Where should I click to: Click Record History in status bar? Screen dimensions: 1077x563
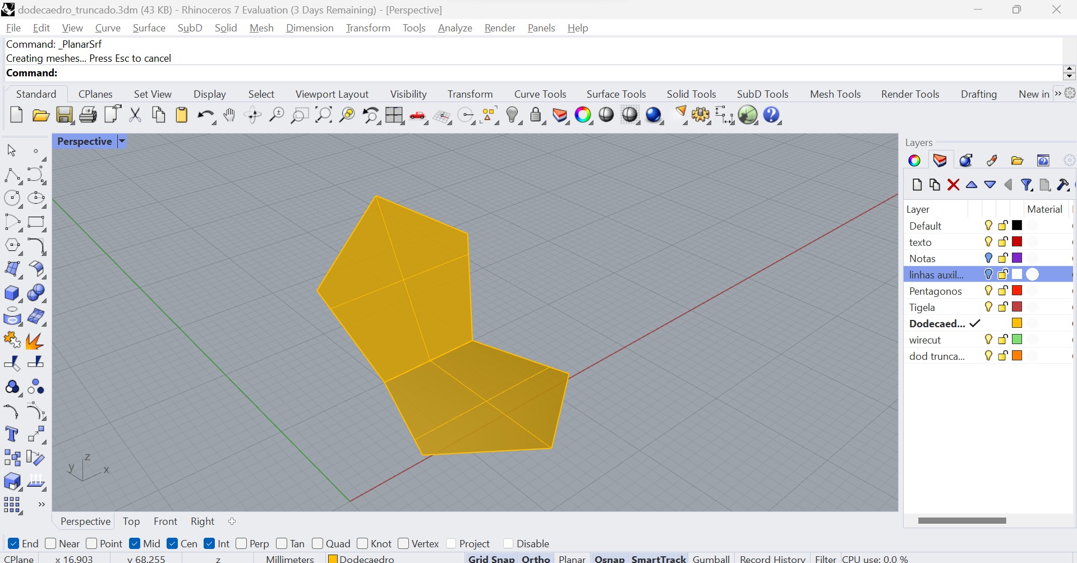pyautogui.click(x=772, y=559)
